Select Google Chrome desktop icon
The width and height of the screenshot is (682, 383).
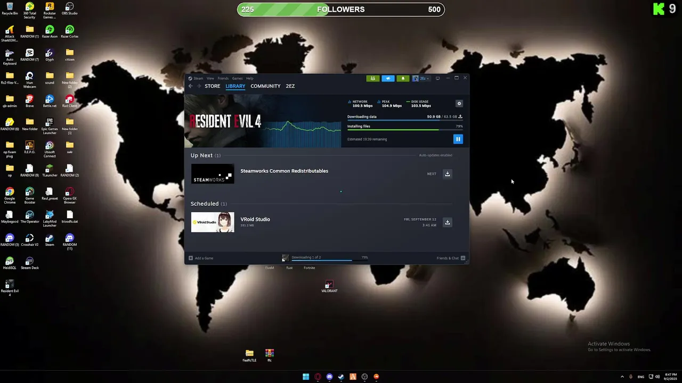tap(10, 196)
